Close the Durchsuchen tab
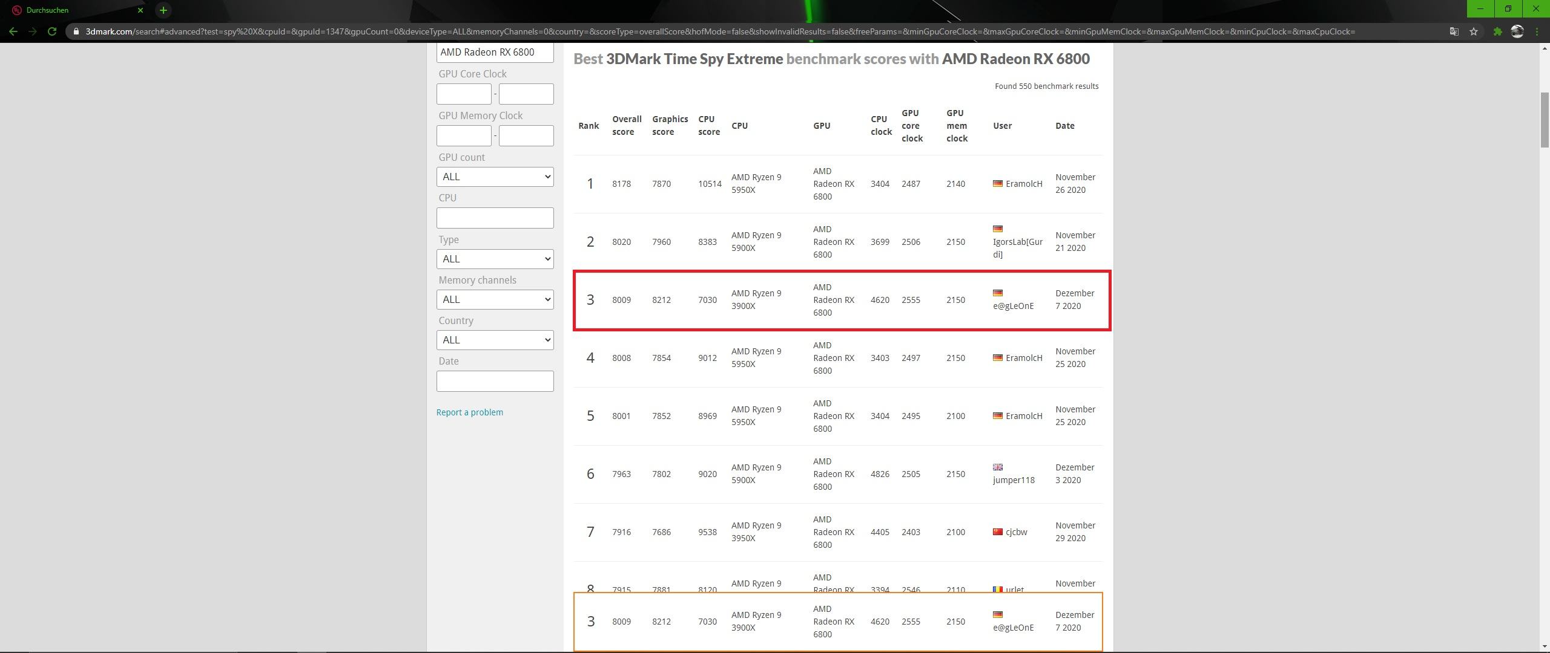 (140, 10)
